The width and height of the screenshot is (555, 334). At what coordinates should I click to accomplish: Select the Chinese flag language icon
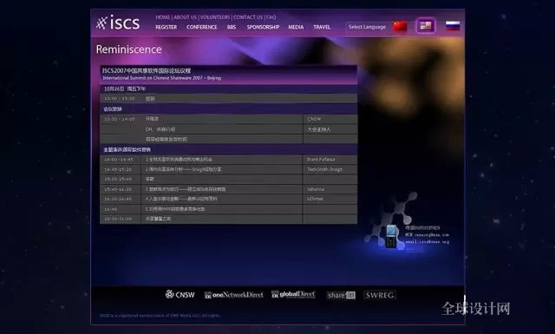(x=400, y=26)
